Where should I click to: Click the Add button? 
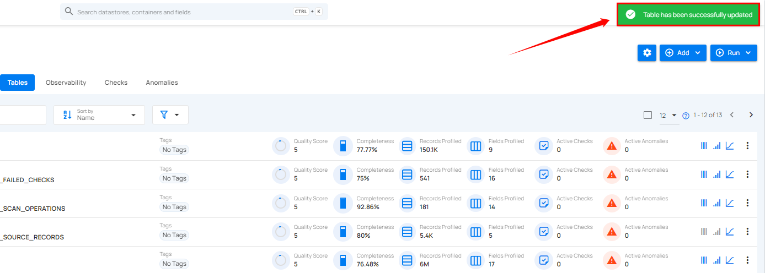coord(683,53)
